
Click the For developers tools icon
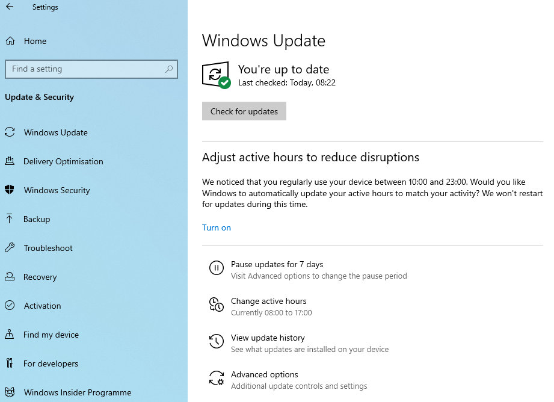(10, 363)
